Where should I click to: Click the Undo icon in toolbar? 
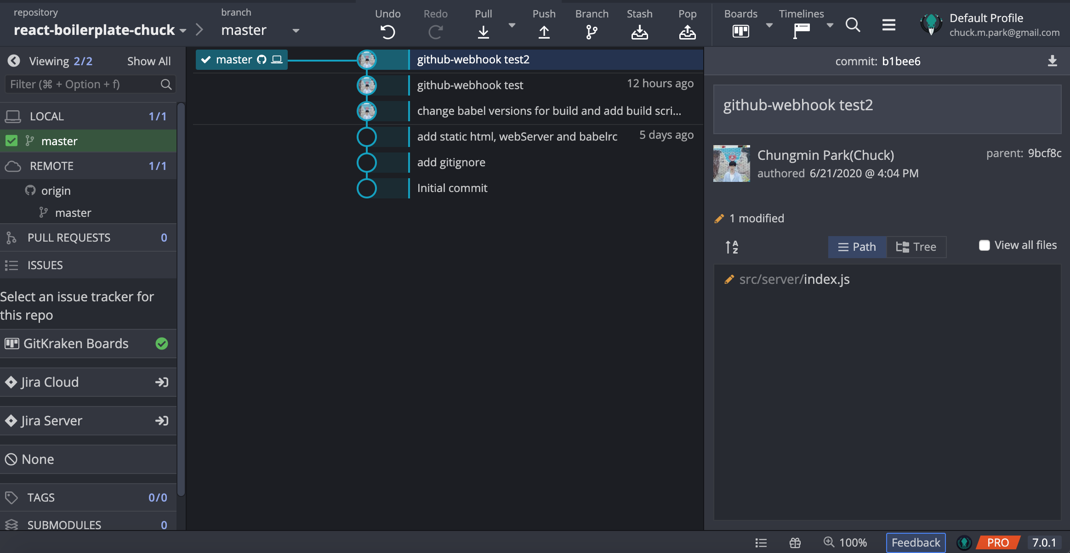(387, 32)
